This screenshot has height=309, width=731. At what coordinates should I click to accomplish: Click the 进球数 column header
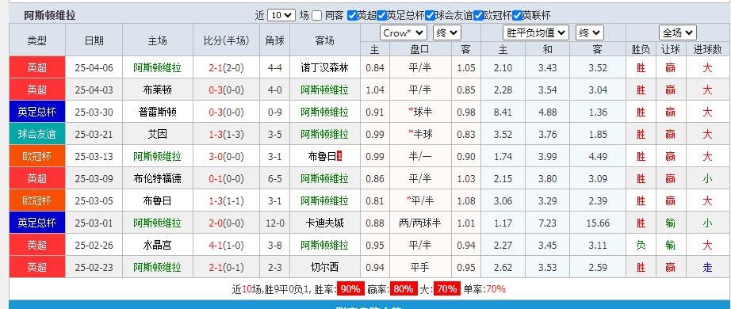[707, 49]
